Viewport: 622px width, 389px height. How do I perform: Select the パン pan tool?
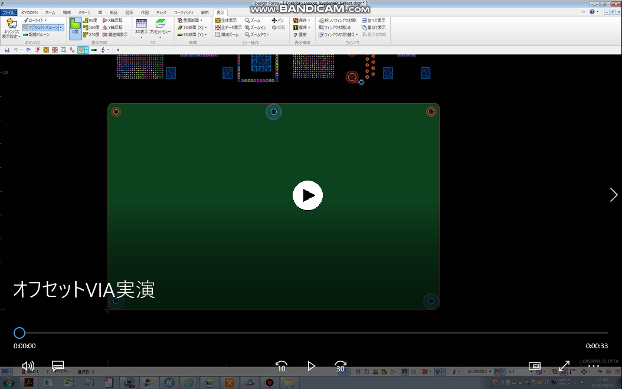278,20
